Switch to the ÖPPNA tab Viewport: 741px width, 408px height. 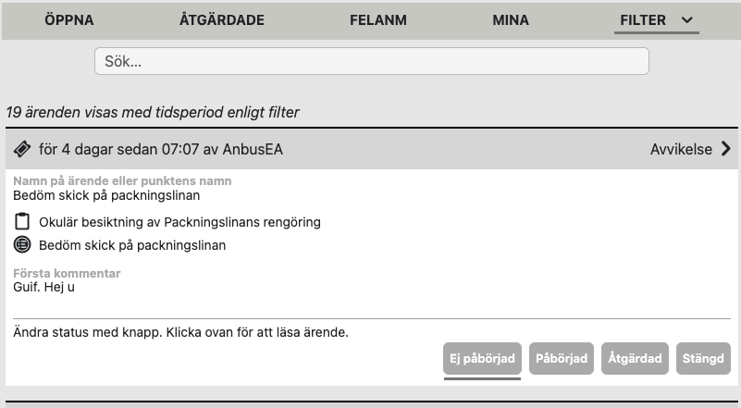pyautogui.click(x=69, y=19)
